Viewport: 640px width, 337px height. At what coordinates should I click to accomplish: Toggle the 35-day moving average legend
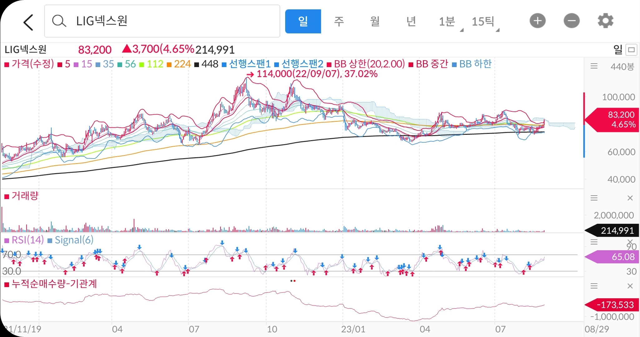click(105, 64)
